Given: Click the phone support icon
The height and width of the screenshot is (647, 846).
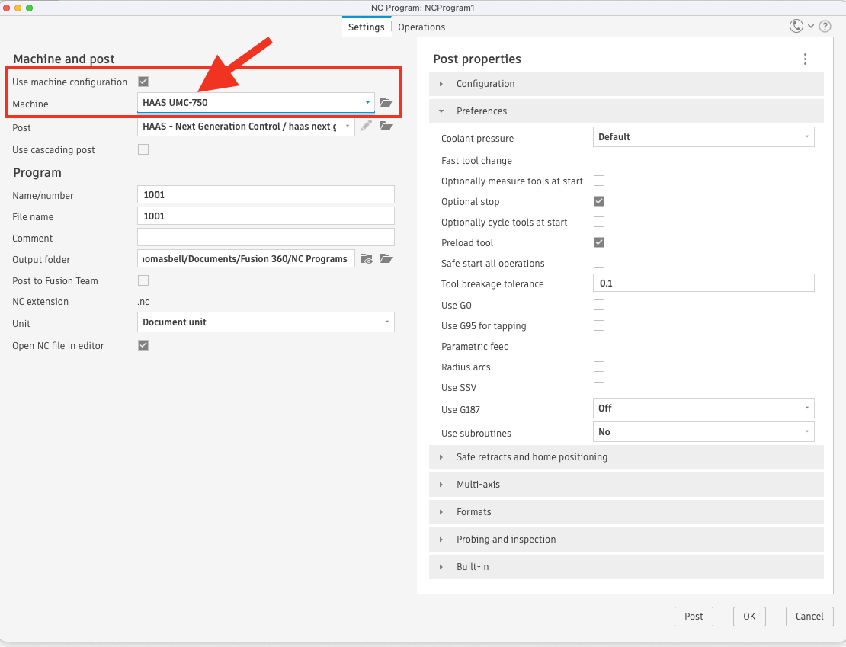Looking at the screenshot, I should [x=796, y=26].
